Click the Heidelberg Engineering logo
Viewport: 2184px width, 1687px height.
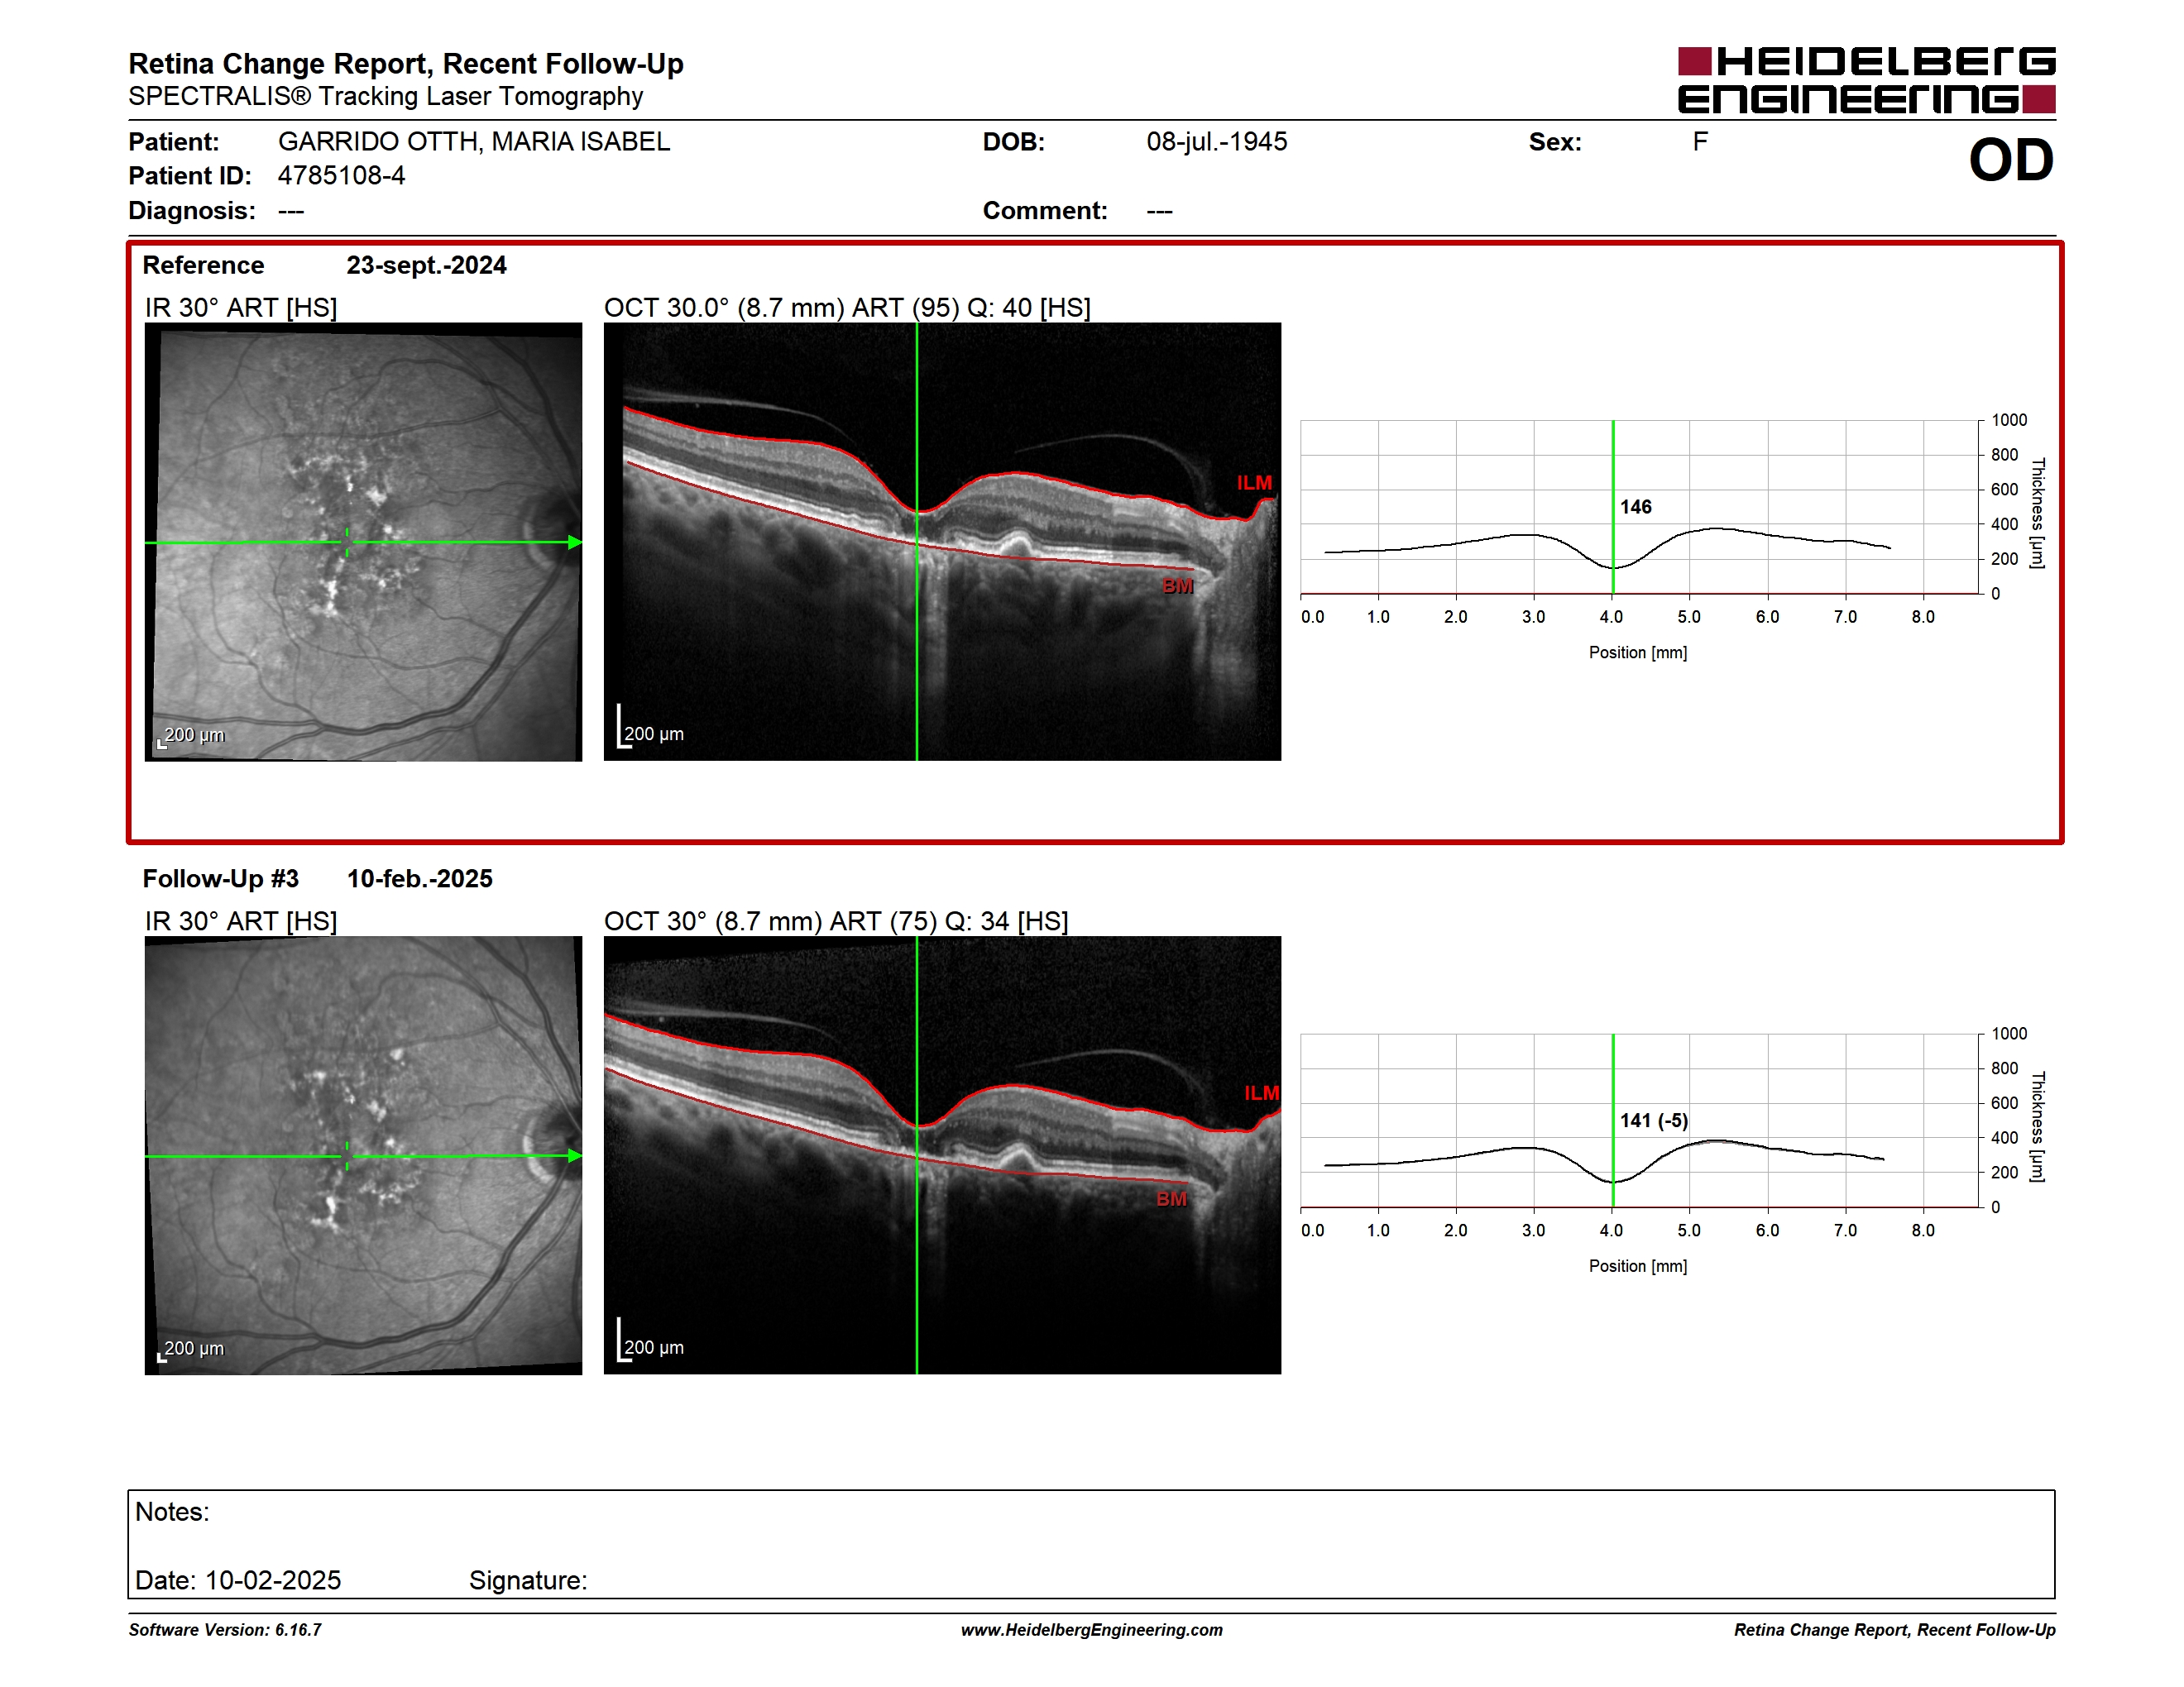tap(1866, 80)
